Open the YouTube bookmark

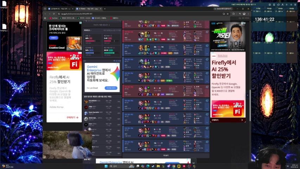53,18
